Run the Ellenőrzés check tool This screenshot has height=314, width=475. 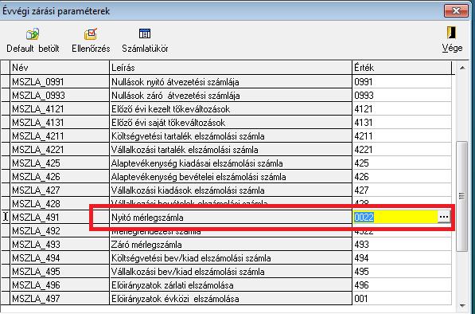(x=91, y=41)
